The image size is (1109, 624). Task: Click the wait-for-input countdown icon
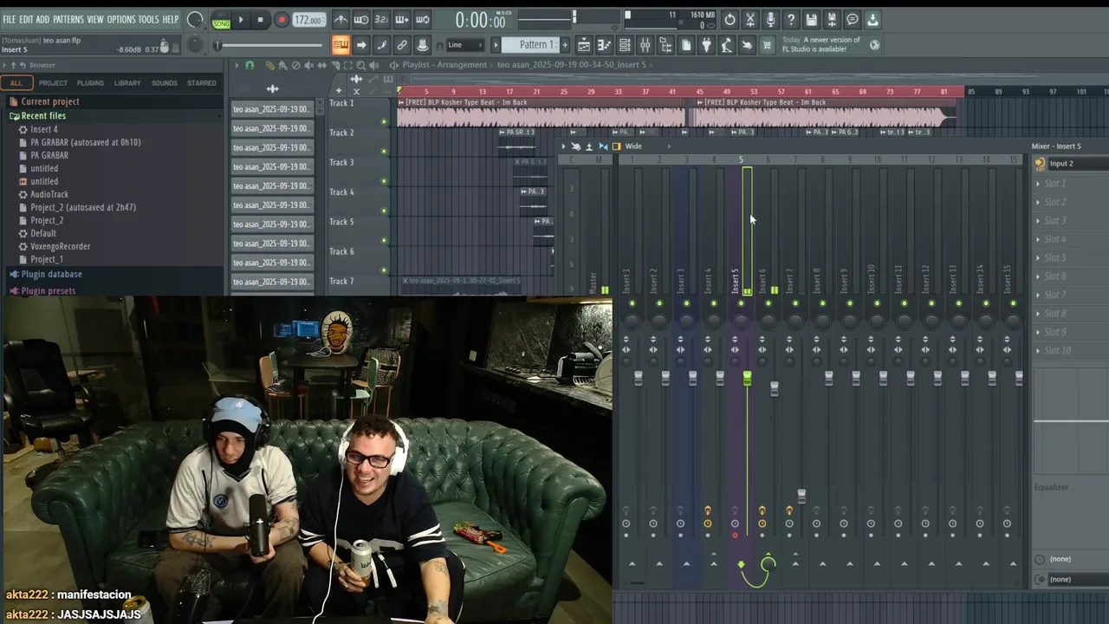click(361, 19)
